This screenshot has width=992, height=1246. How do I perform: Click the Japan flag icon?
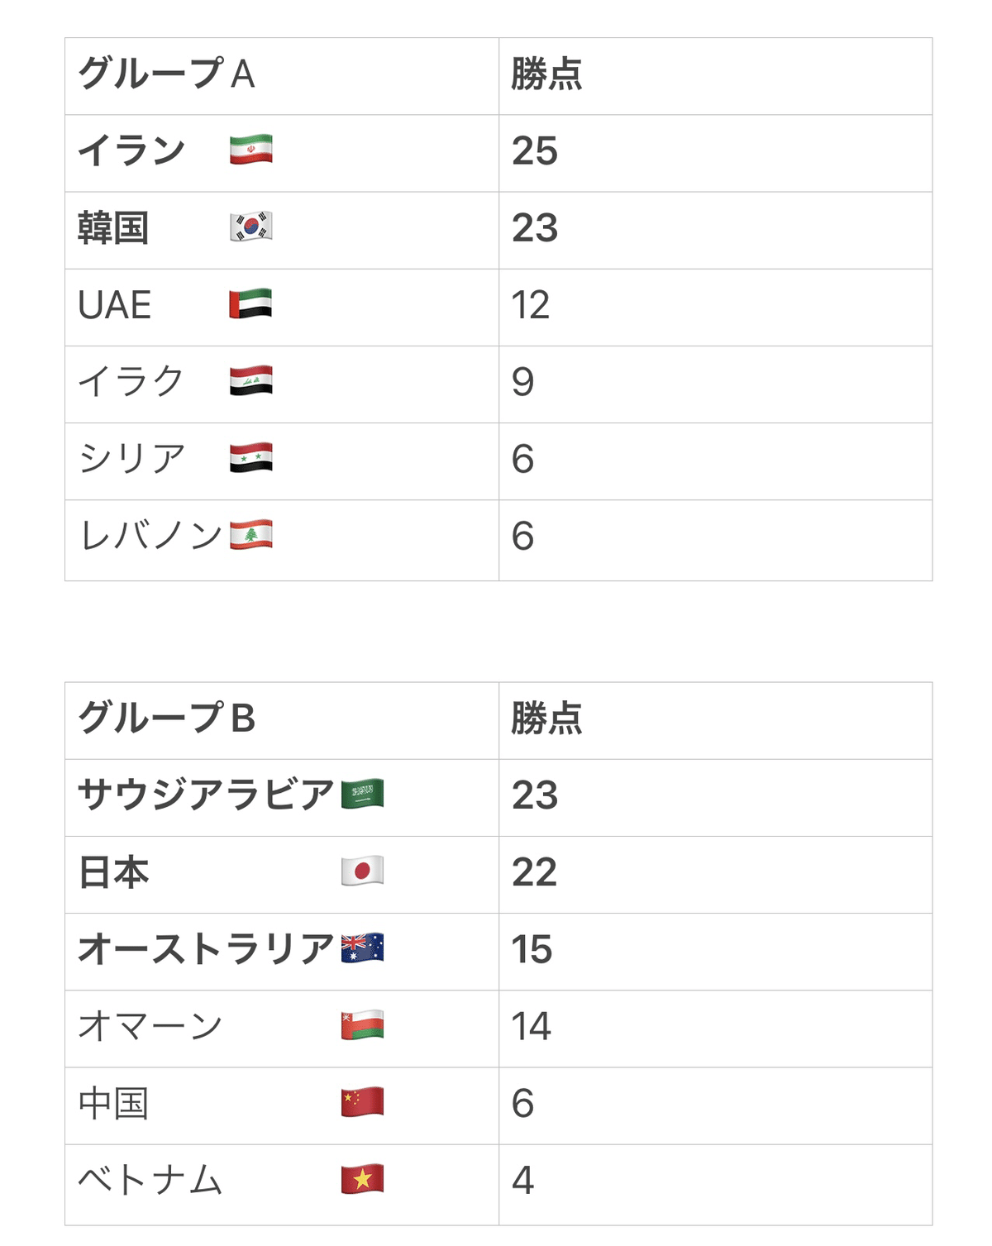(363, 871)
